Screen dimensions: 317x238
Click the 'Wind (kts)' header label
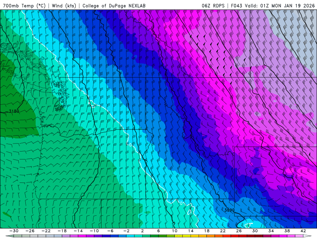64,6
